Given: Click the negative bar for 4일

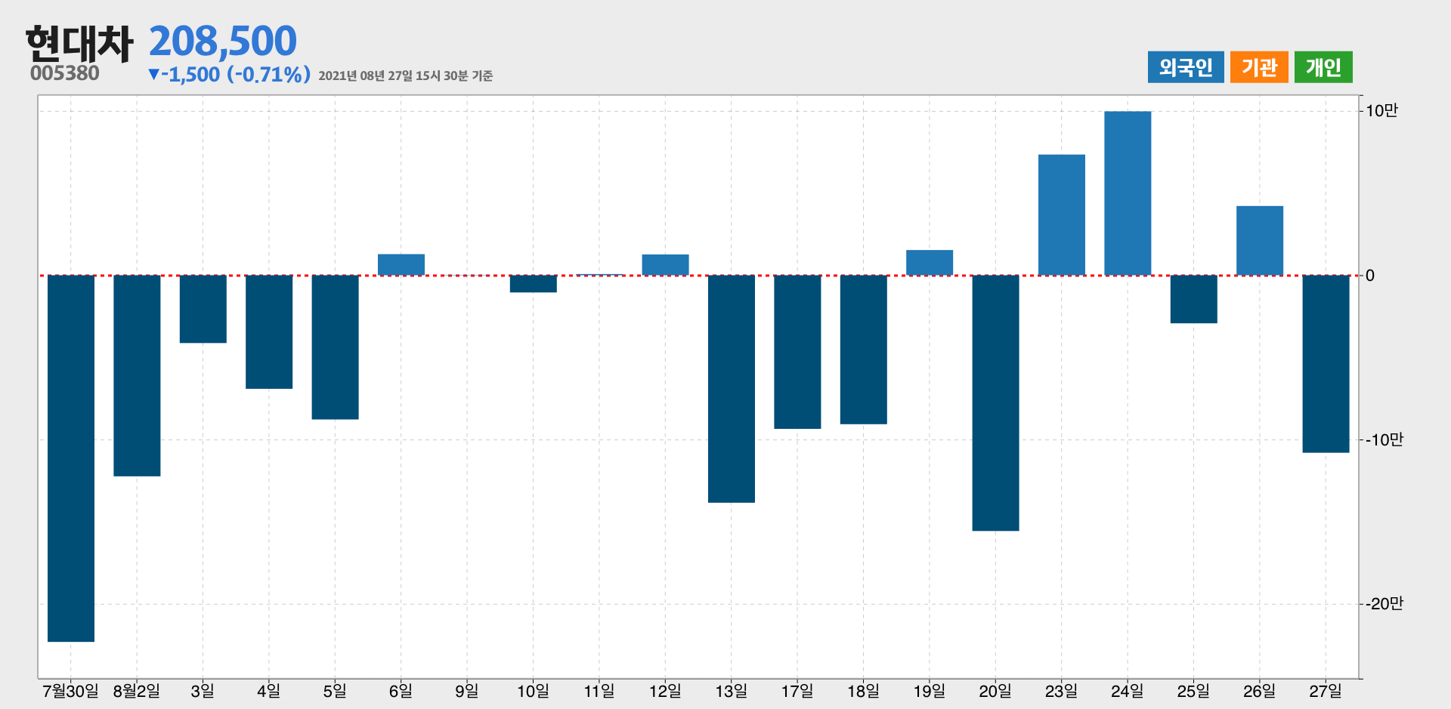Looking at the screenshot, I should coord(269,332).
